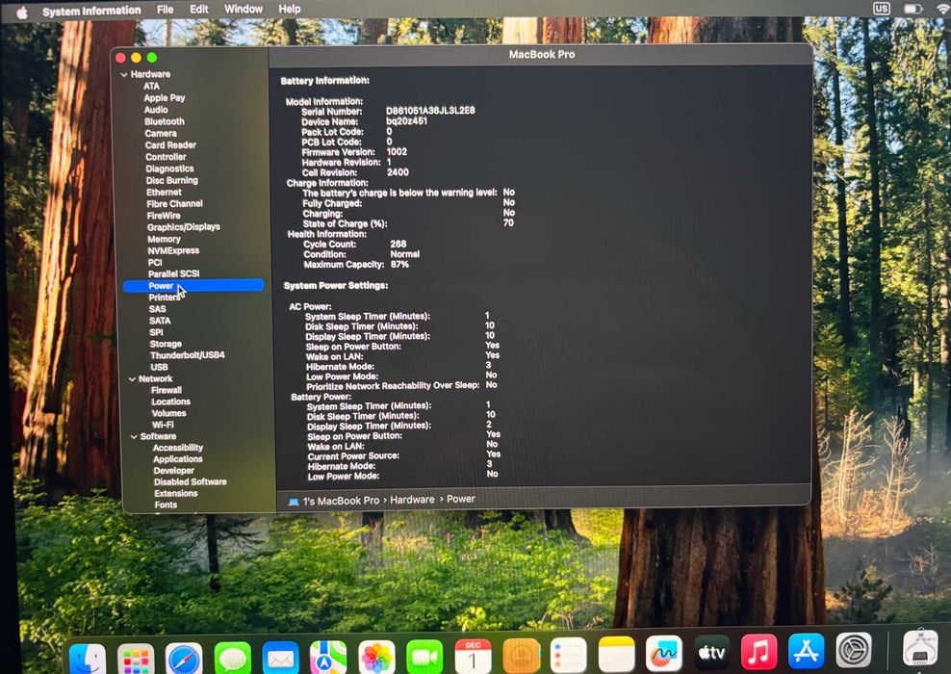This screenshot has height=674, width=951.
Task: Select Disabled Software in the sidebar
Action: (191, 481)
